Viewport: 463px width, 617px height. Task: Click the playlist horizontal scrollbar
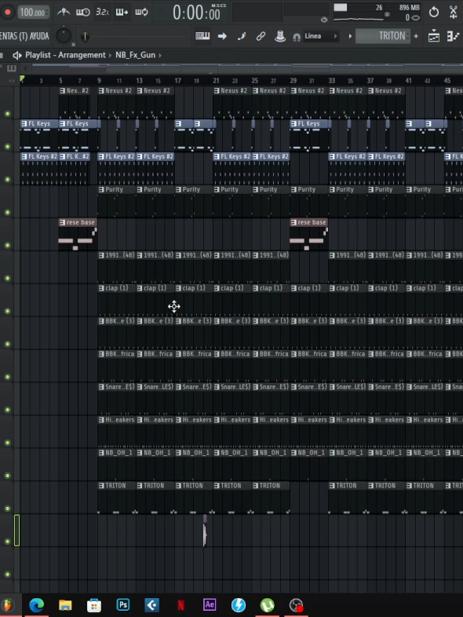point(247,68)
